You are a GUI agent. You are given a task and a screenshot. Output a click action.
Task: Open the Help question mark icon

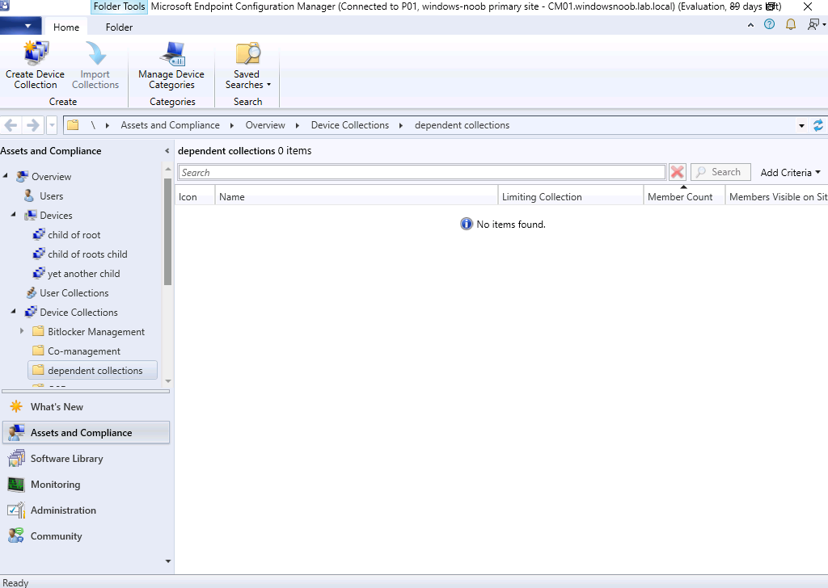pyautogui.click(x=770, y=24)
